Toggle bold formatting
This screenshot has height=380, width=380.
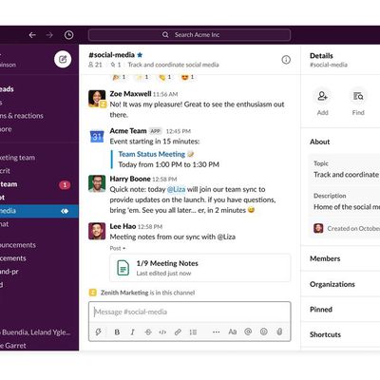117,332
